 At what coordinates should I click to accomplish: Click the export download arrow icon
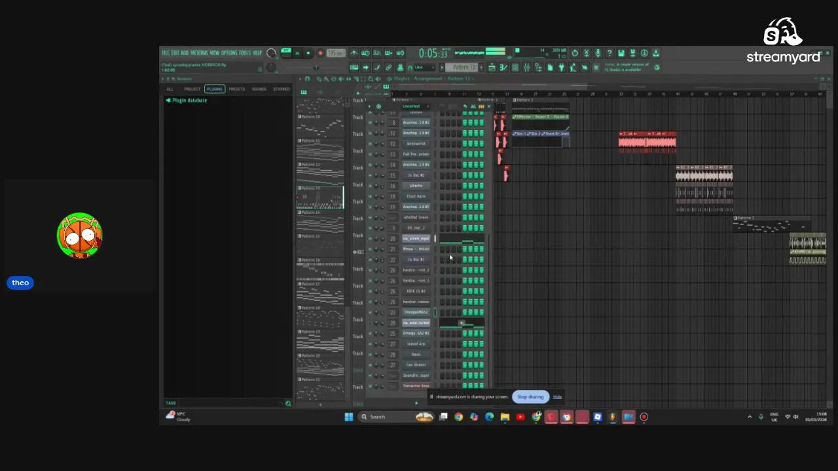click(656, 53)
